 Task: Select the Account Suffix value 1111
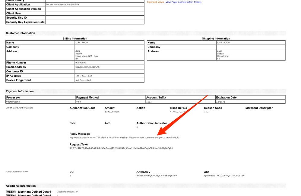(x=149, y=102)
